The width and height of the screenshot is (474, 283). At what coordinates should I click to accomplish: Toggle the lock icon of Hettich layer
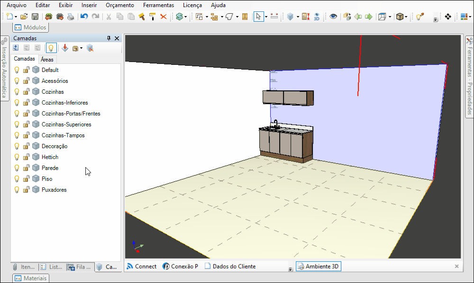point(26,157)
